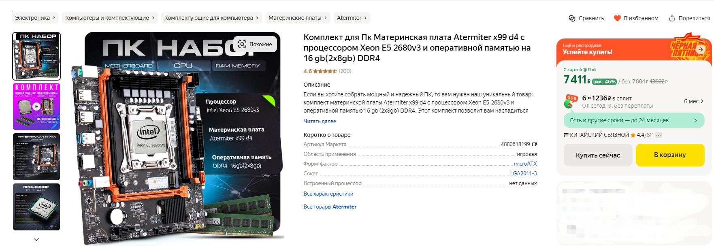Select the Материнская плата thumbnail
Screen dimensions: 714x247
pos(36,157)
